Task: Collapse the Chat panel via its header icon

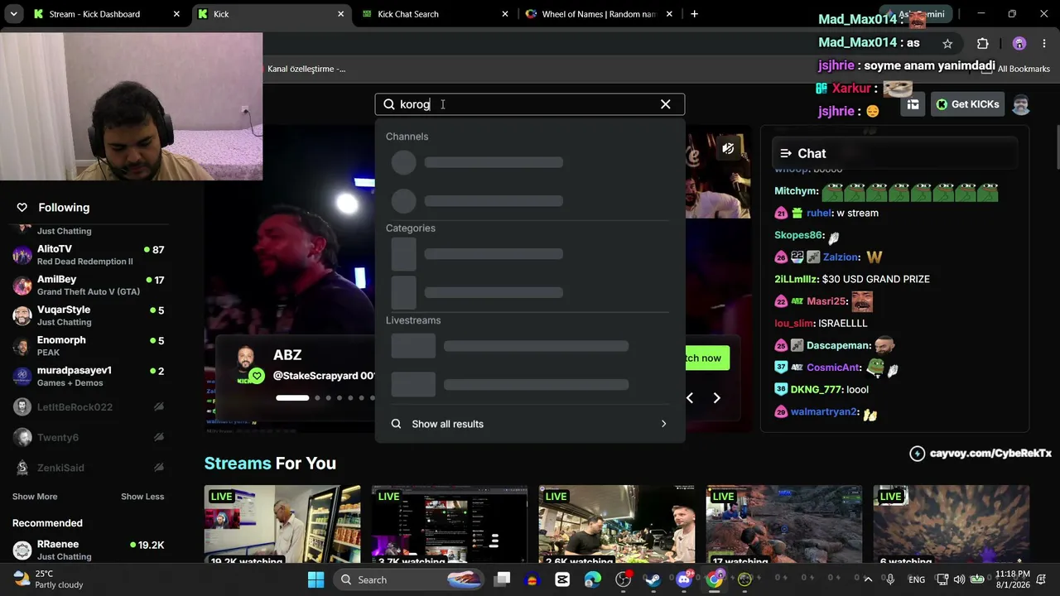Action: tap(786, 153)
